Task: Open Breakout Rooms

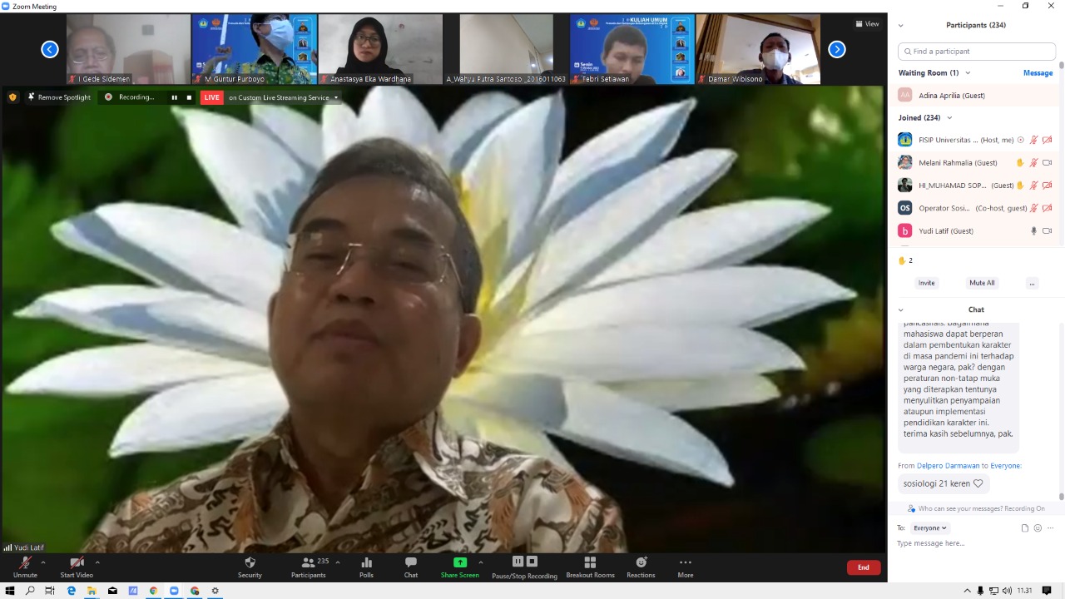Action: 590,563
